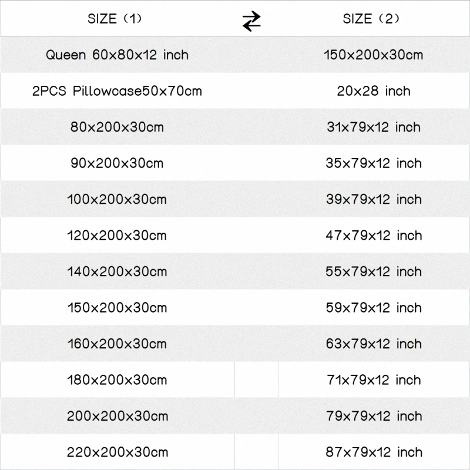
Task: Click the swap arrows icon in header
Action: (251, 21)
